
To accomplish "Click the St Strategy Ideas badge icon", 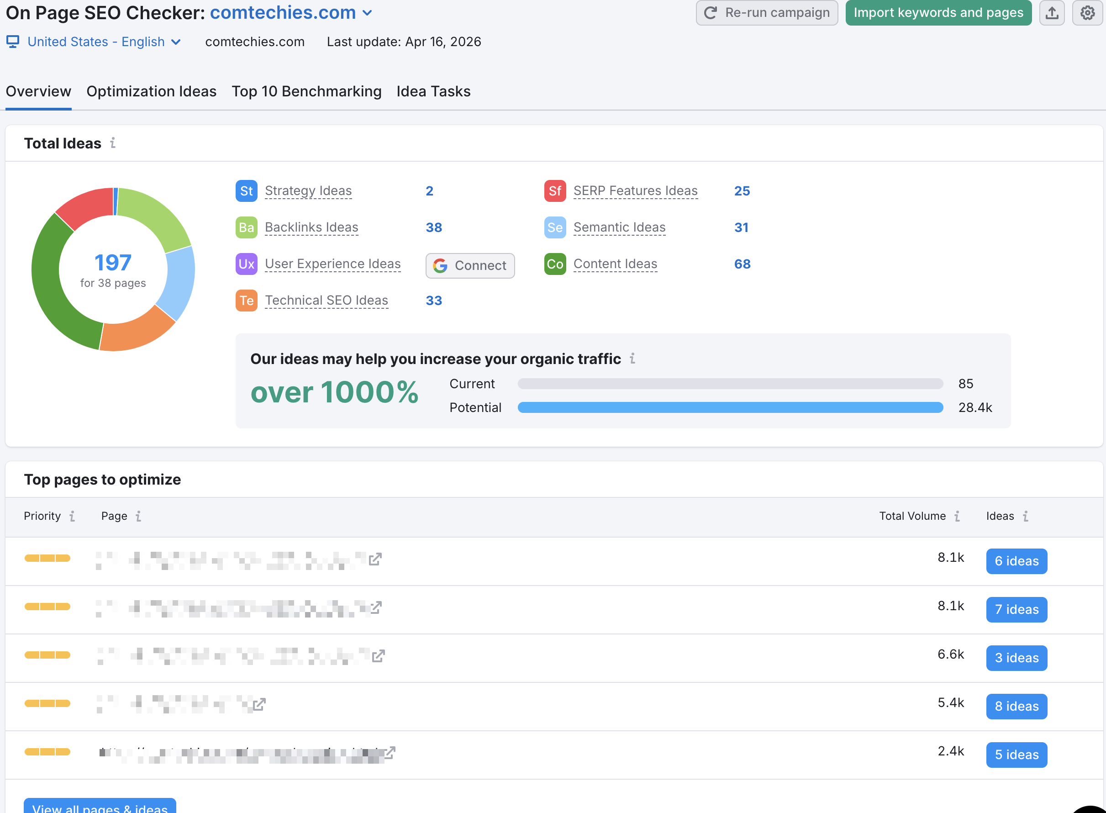I will (x=246, y=191).
